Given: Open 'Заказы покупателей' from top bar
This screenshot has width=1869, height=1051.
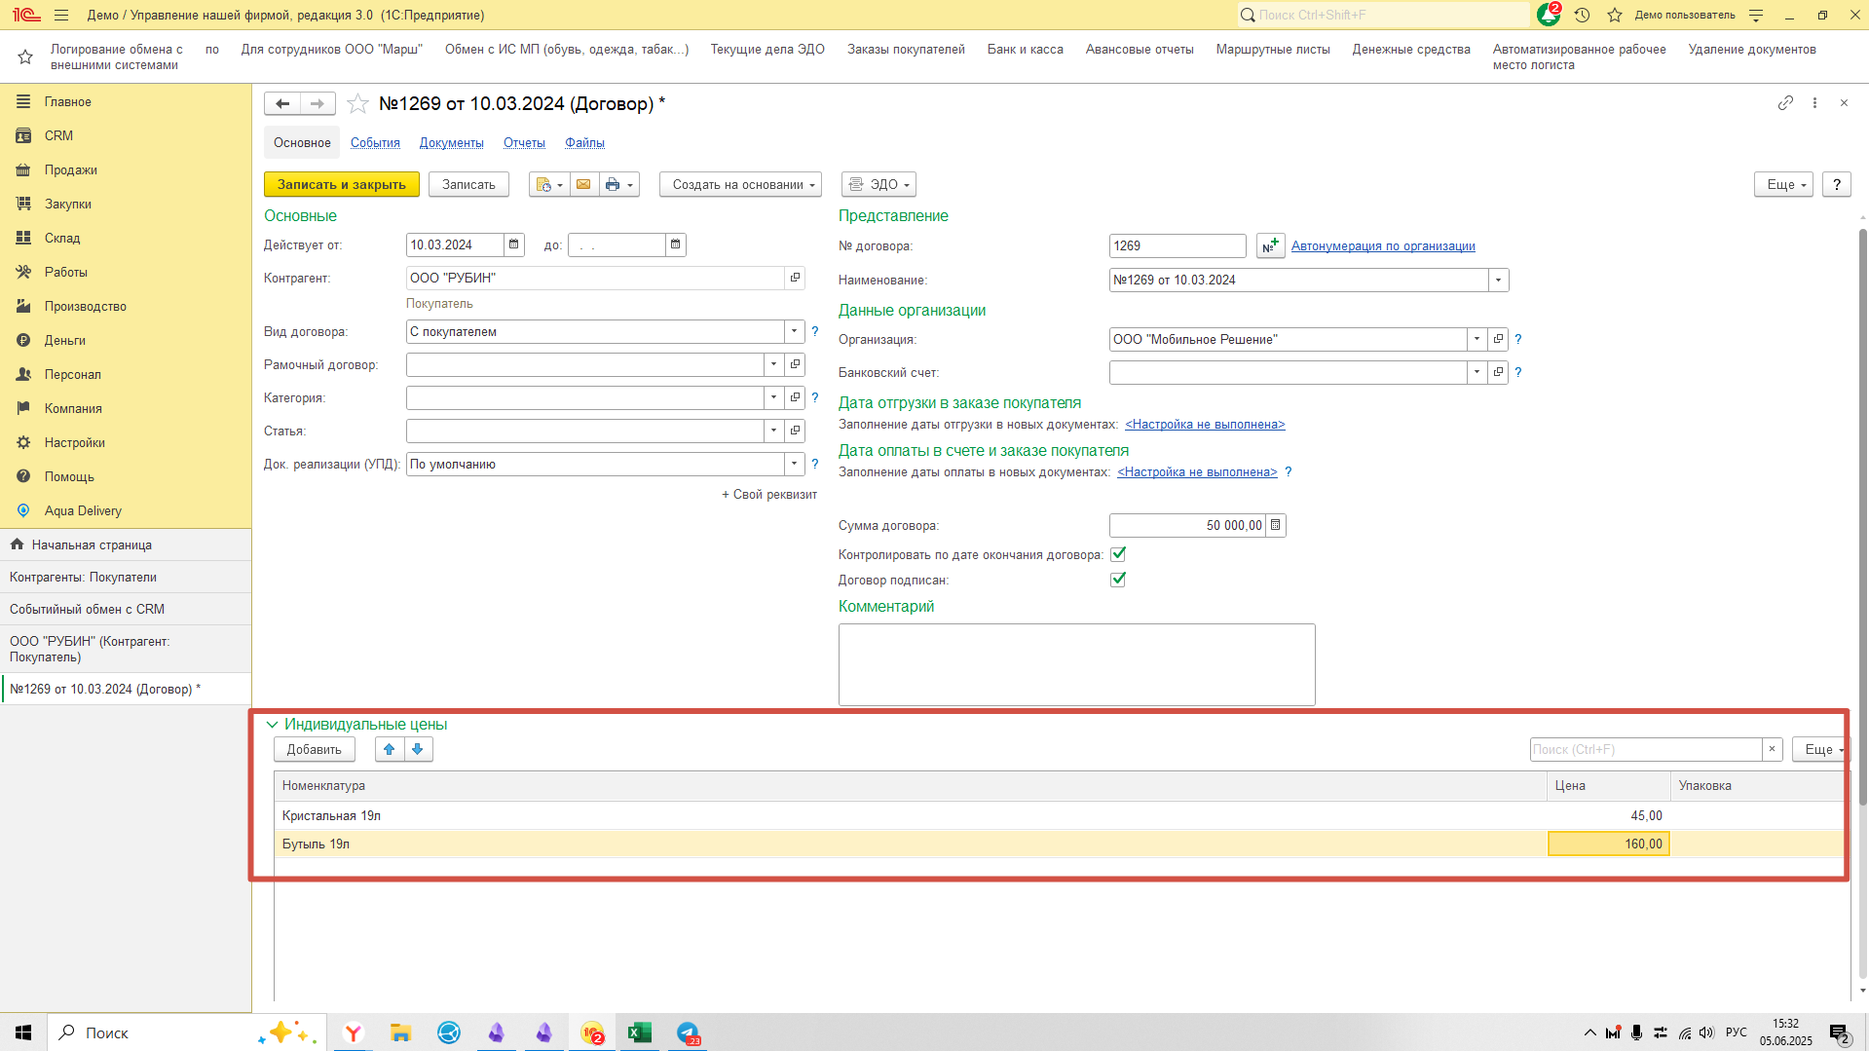Looking at the screenshot, I should tap(906, 50).
